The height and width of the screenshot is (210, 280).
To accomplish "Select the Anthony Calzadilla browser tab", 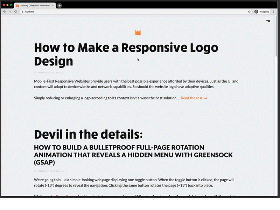I will (x=35, y=6).
